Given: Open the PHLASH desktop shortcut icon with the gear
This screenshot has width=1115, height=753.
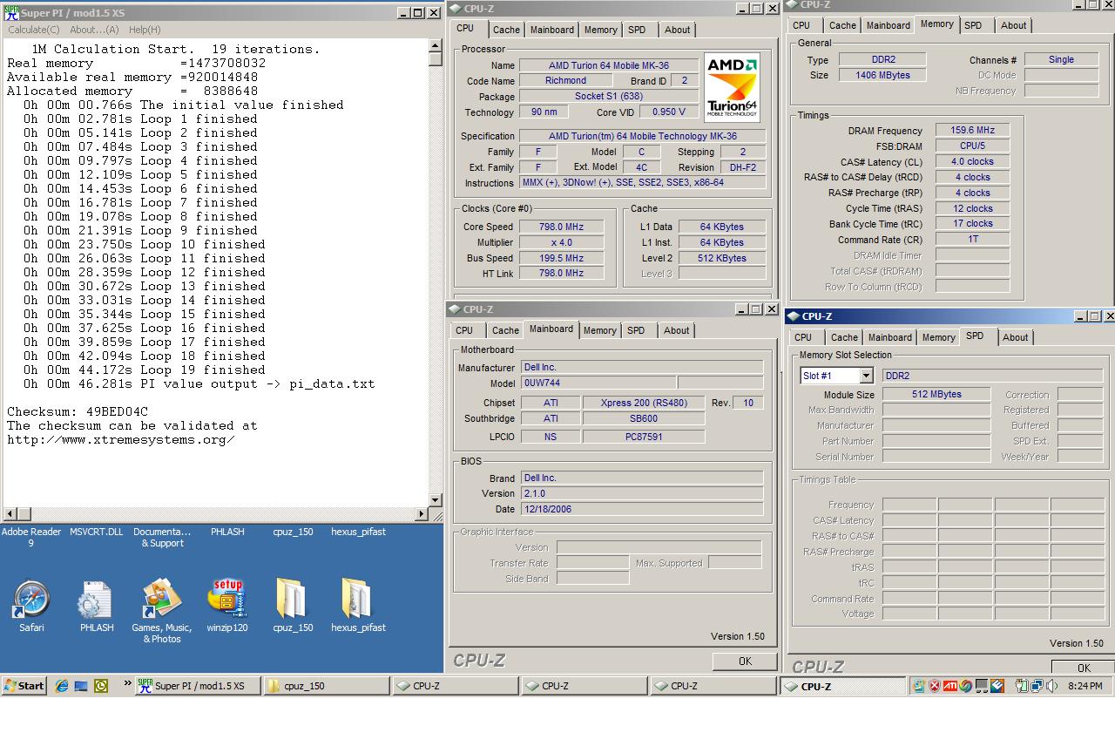Looking at the screenshot, I should tap(96, 600).
